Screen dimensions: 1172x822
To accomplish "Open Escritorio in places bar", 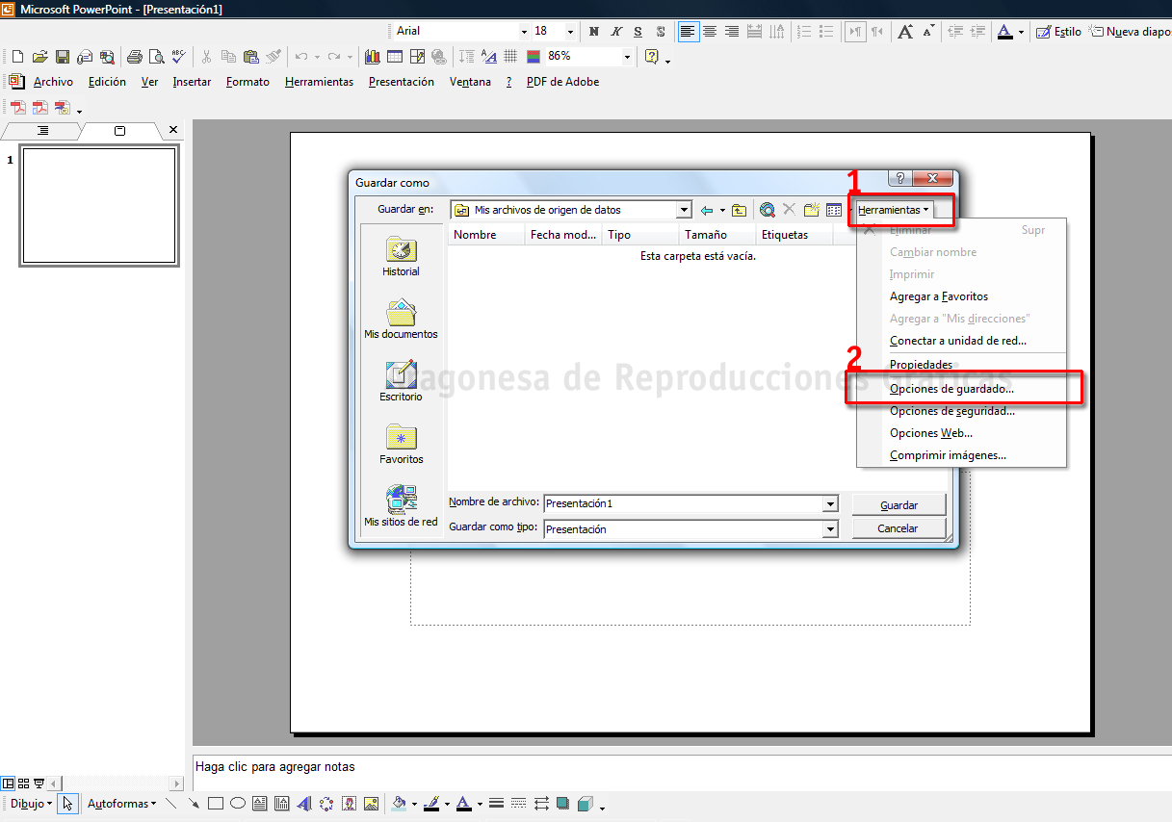I will (401, 381).
